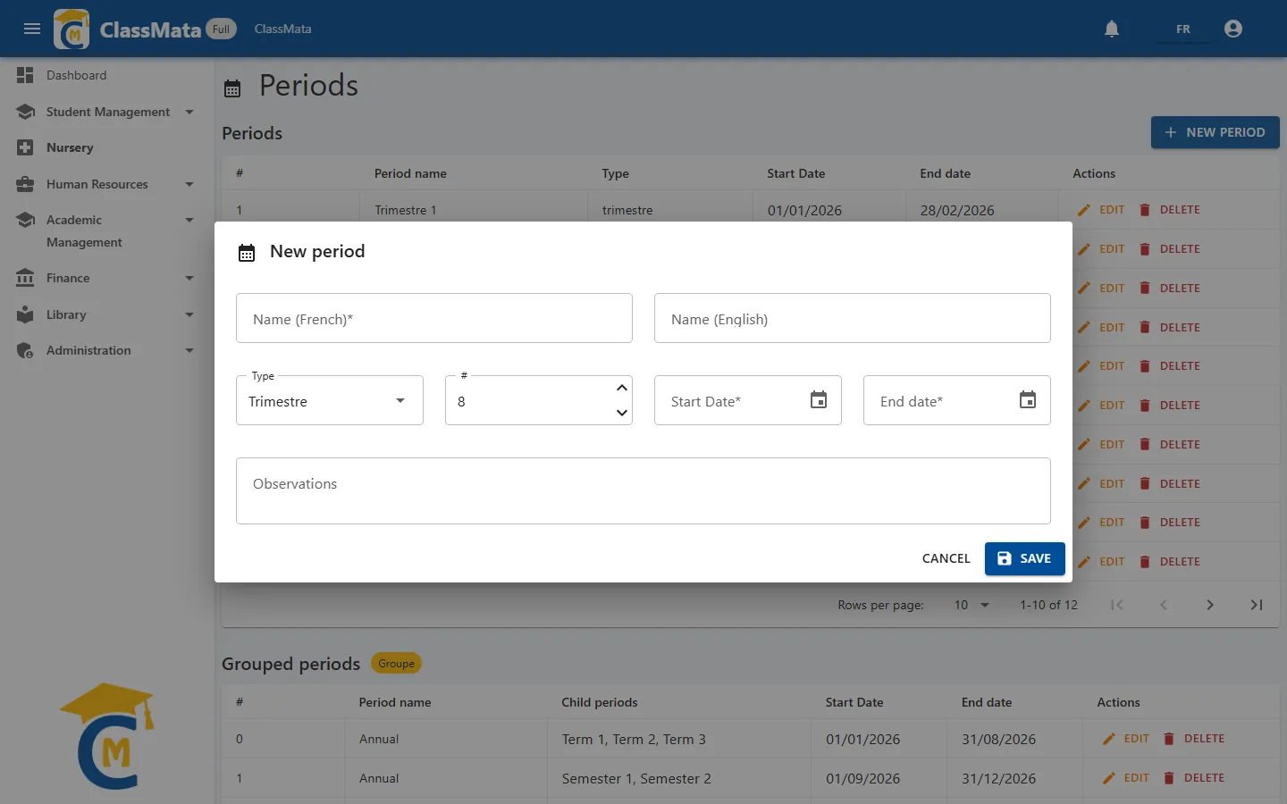This screenshot has height=804, width=1287.
Task: Expand the Library submenu arrow
Action: pyautogui.click(x=189, y=314)
